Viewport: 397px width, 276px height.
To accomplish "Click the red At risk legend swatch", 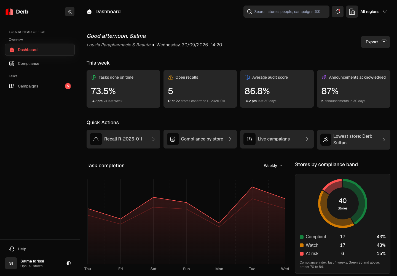I will click(x=302, y=254).
